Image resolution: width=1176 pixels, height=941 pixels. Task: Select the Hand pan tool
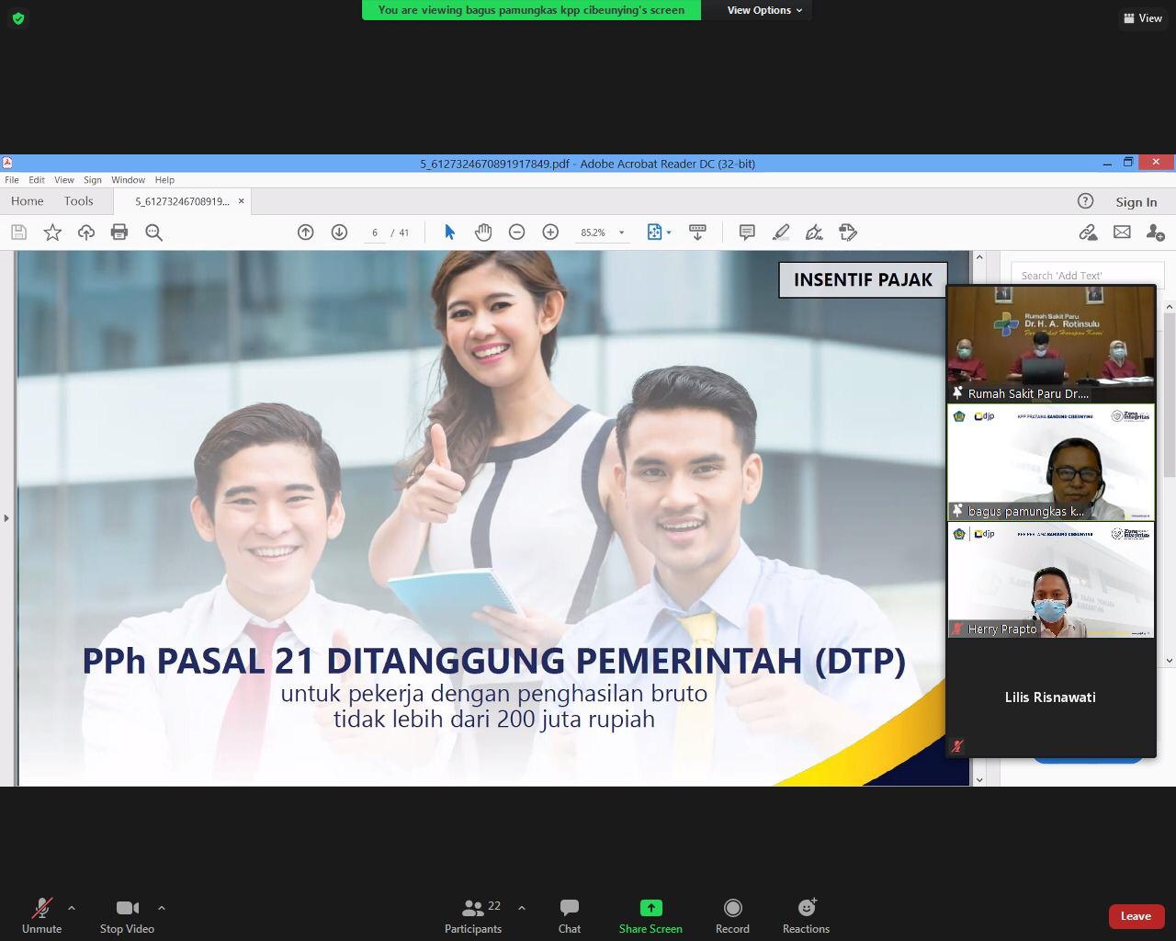point(483,232)
